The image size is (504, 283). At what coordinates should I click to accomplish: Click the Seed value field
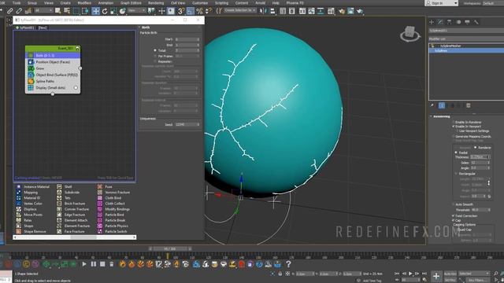point(186,124)
